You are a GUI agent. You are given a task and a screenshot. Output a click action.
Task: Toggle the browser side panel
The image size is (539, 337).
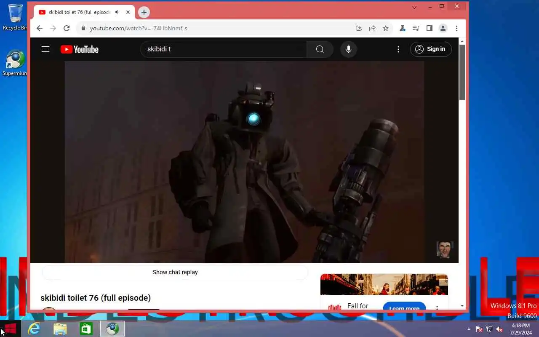point(429,28)
